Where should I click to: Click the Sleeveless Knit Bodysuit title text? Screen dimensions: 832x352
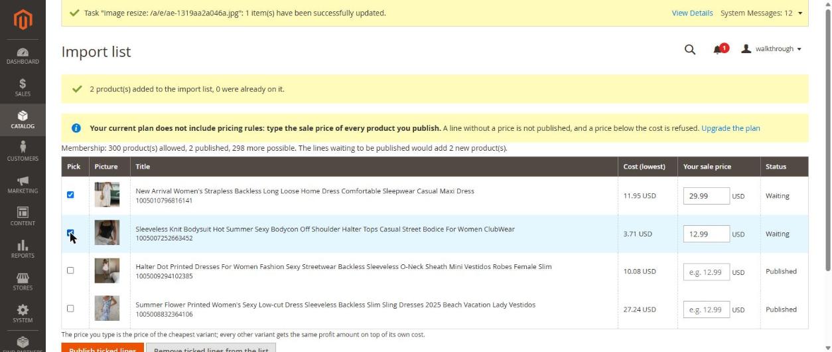tap(325, 229)
